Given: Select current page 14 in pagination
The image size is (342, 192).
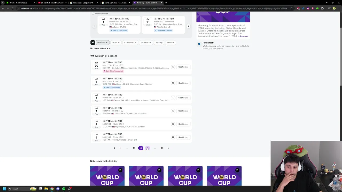Looking at the screenshot, I should tap(141, 148).
